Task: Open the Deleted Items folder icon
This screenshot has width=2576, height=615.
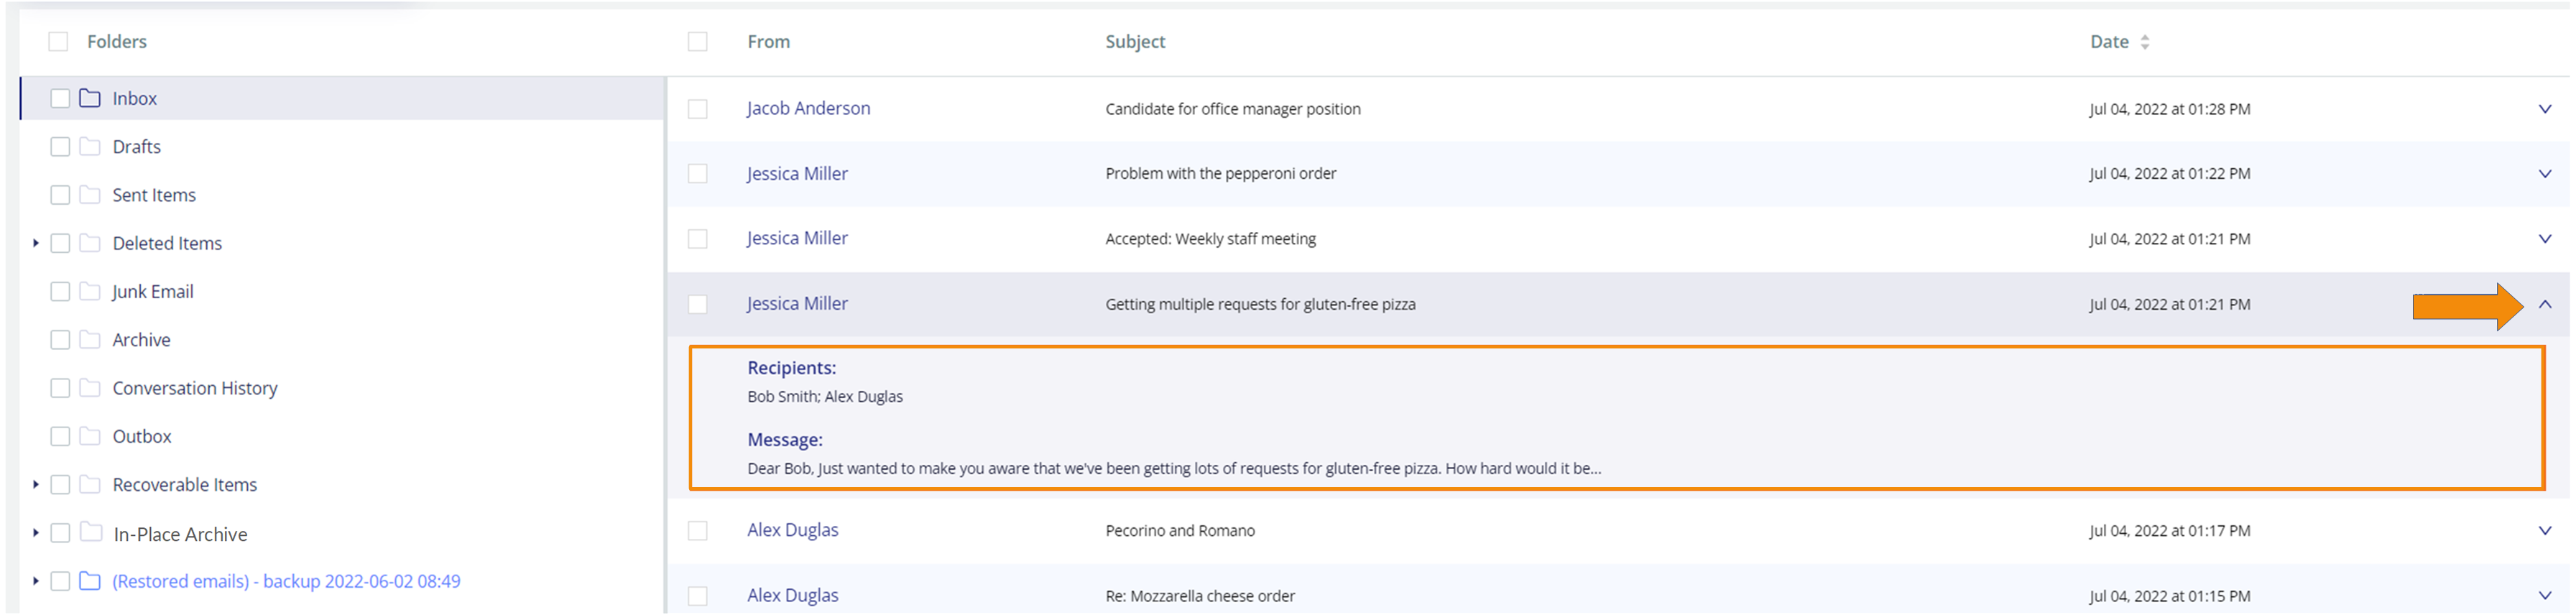Action: [90, 242]
